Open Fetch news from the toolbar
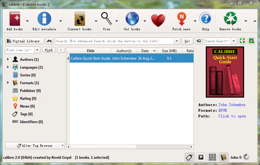Screen dimensions: 260x165 coord(181,19)
